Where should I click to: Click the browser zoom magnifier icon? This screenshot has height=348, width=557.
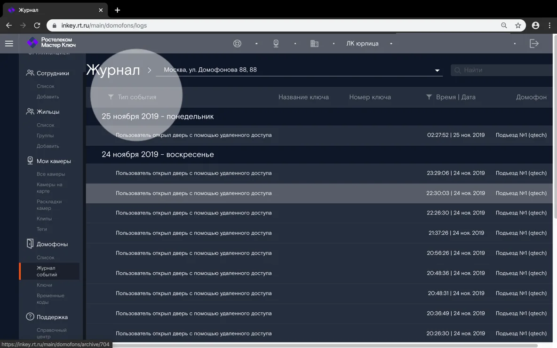coord(504,25)
